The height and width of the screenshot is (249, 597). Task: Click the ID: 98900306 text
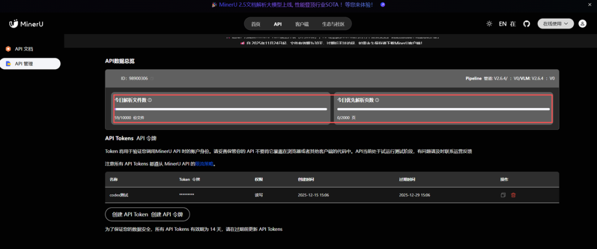coord(134,78)
